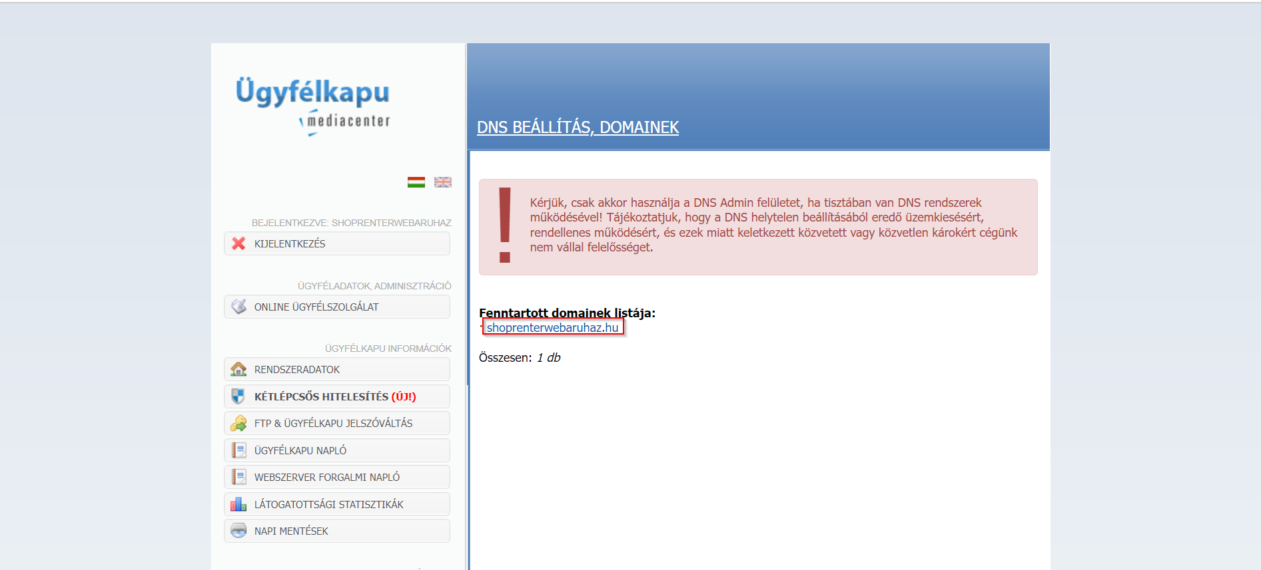Open the Rendszeradatok menu item
This screenshot has width=1261, height=570.
point(297,370)
